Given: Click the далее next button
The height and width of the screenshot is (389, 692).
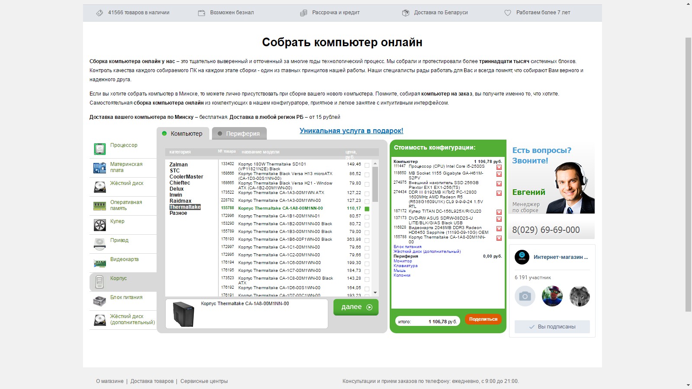Looking at the screenshot, I should coord(356,307).
